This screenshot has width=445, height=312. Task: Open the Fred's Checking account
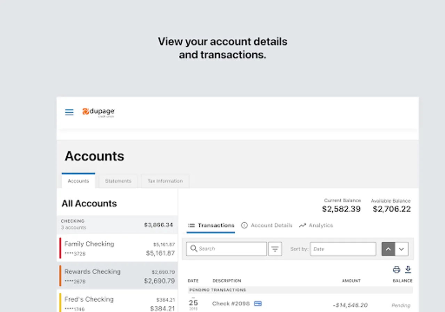click(x=118, y=303)
